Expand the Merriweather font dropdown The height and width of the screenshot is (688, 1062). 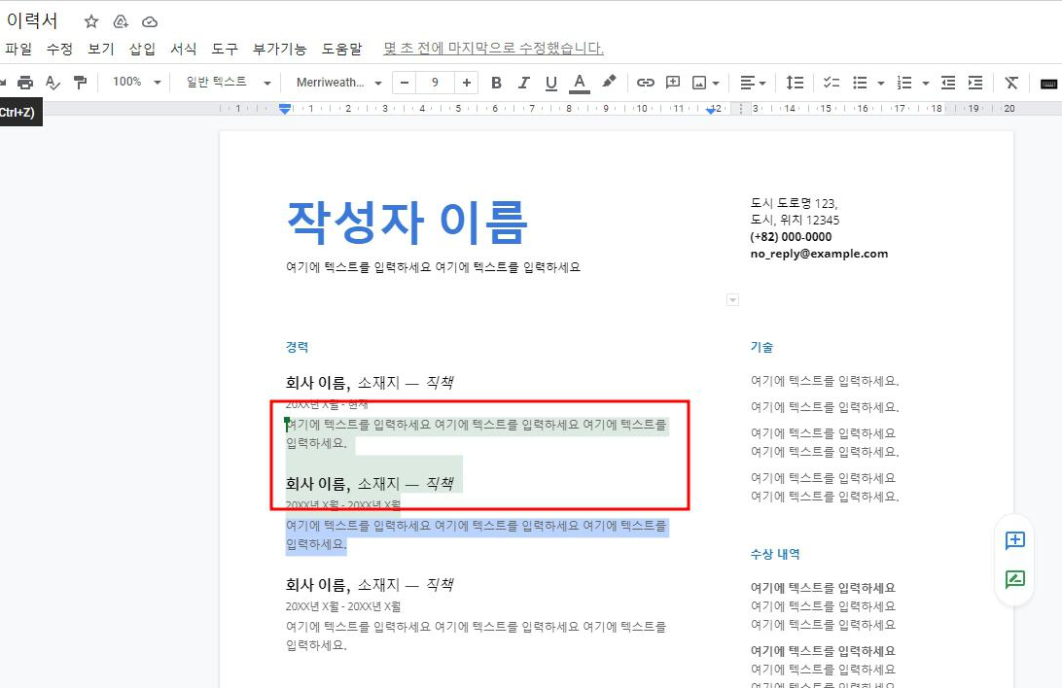coord(336,83)
